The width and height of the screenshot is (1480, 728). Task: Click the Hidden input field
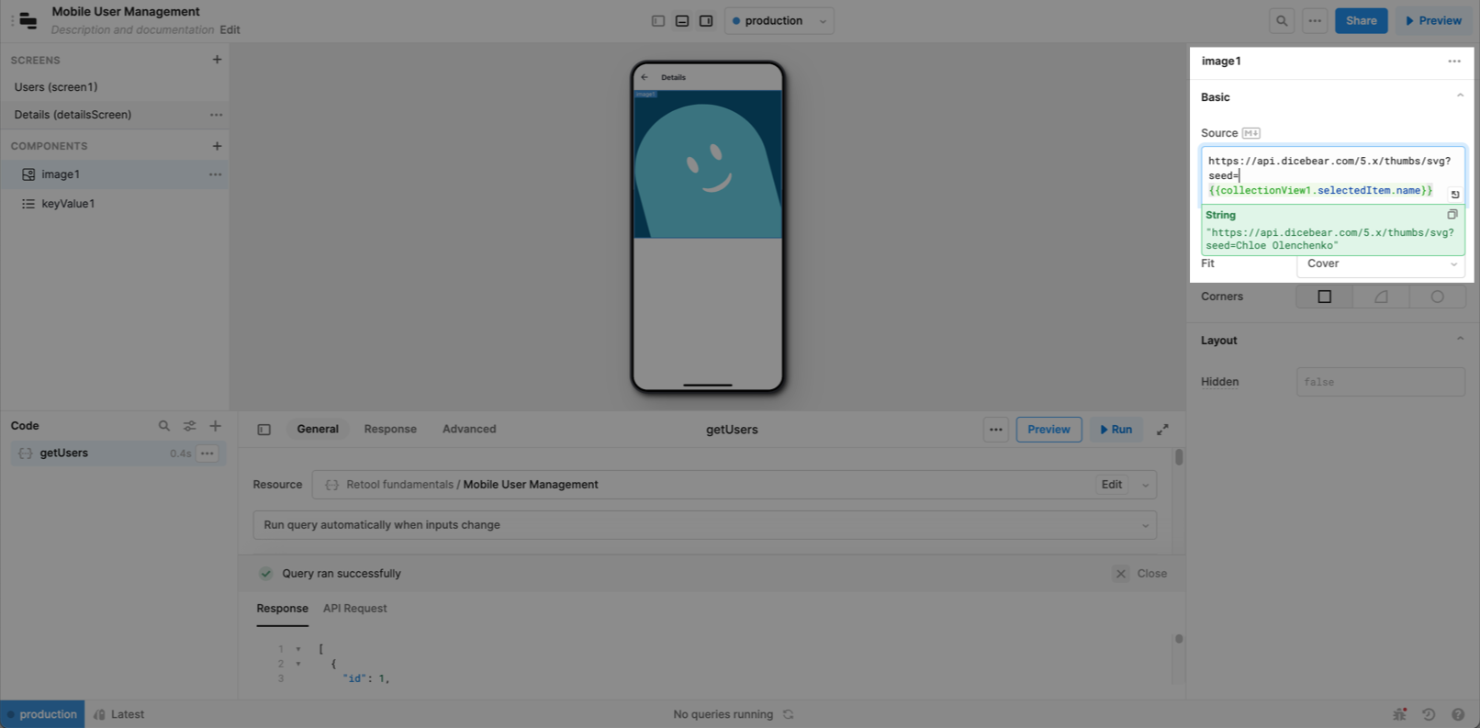point(1380,382)
